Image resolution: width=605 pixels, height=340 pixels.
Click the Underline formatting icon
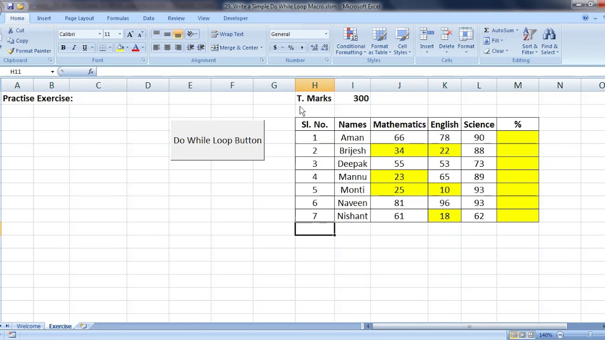pyautogui.click(x=85, y=48)
